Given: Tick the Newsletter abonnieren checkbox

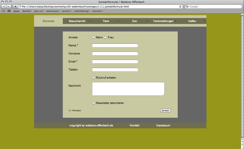Looking at the screenshot, I should (93, 103).
